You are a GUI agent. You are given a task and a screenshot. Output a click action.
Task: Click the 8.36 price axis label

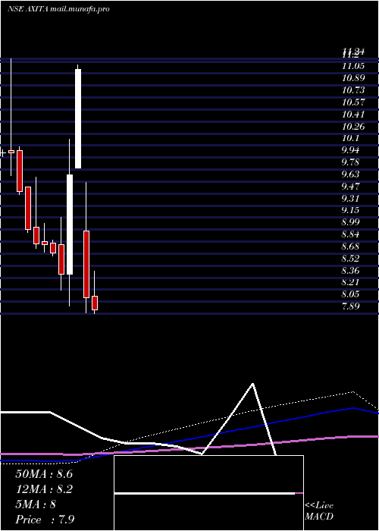tap(350, 271)
